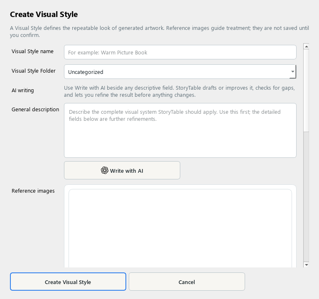
Task: Click the 'Create Visual Style' dialog heading
Action: click(44, 14)
